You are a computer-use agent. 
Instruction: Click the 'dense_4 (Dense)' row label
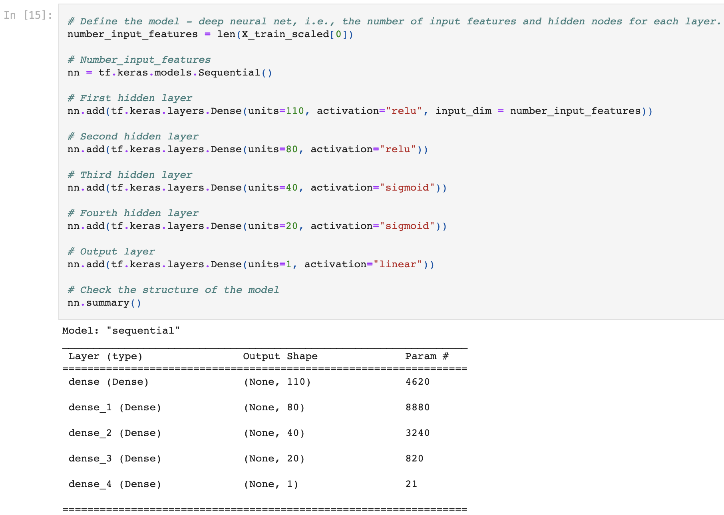click(115, 484)
